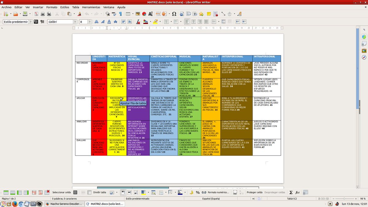The width and height of the screenshot is (368, 207).
Task: Click the Seleccionar celda button
Action: (61, 192)
